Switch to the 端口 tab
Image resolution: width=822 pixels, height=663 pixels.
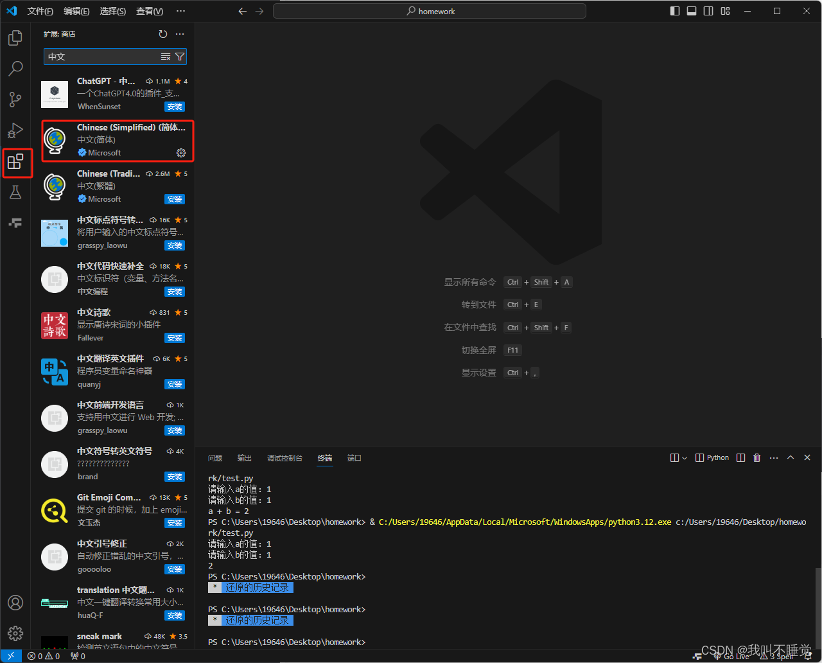point(354,458)
